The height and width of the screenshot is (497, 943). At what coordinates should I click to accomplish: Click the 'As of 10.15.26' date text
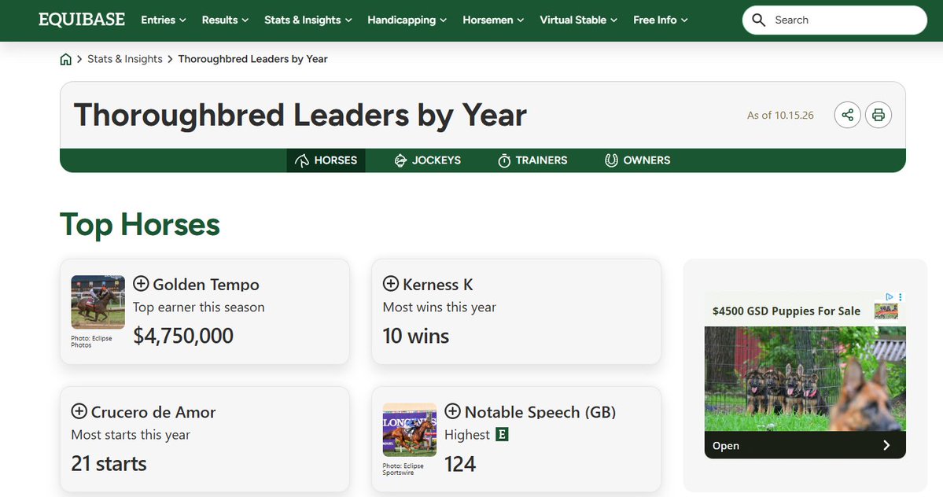point(780,116)
